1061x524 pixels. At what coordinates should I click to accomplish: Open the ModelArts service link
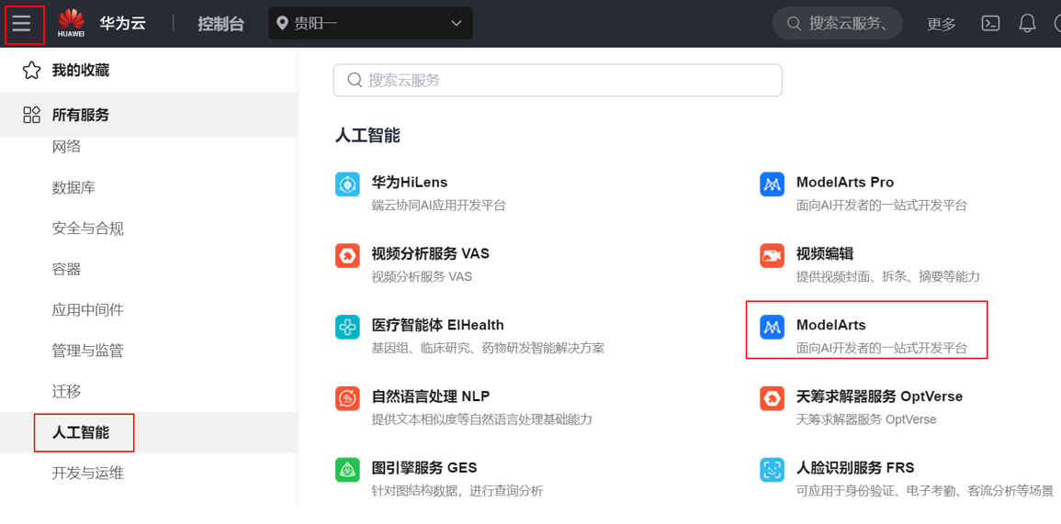tap(830, 326)
